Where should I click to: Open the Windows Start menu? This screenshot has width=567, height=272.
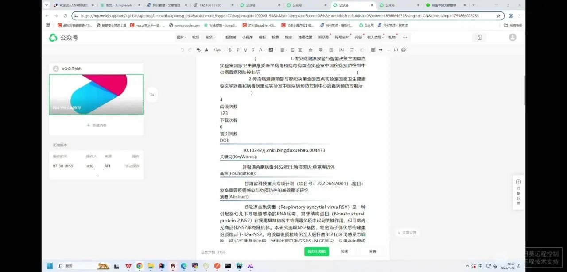50,266
